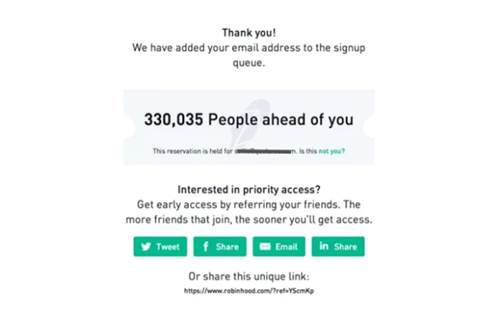The image size is (503, 315).
Task: Click the LinkedIn in icon
Action: pos(324,246)
